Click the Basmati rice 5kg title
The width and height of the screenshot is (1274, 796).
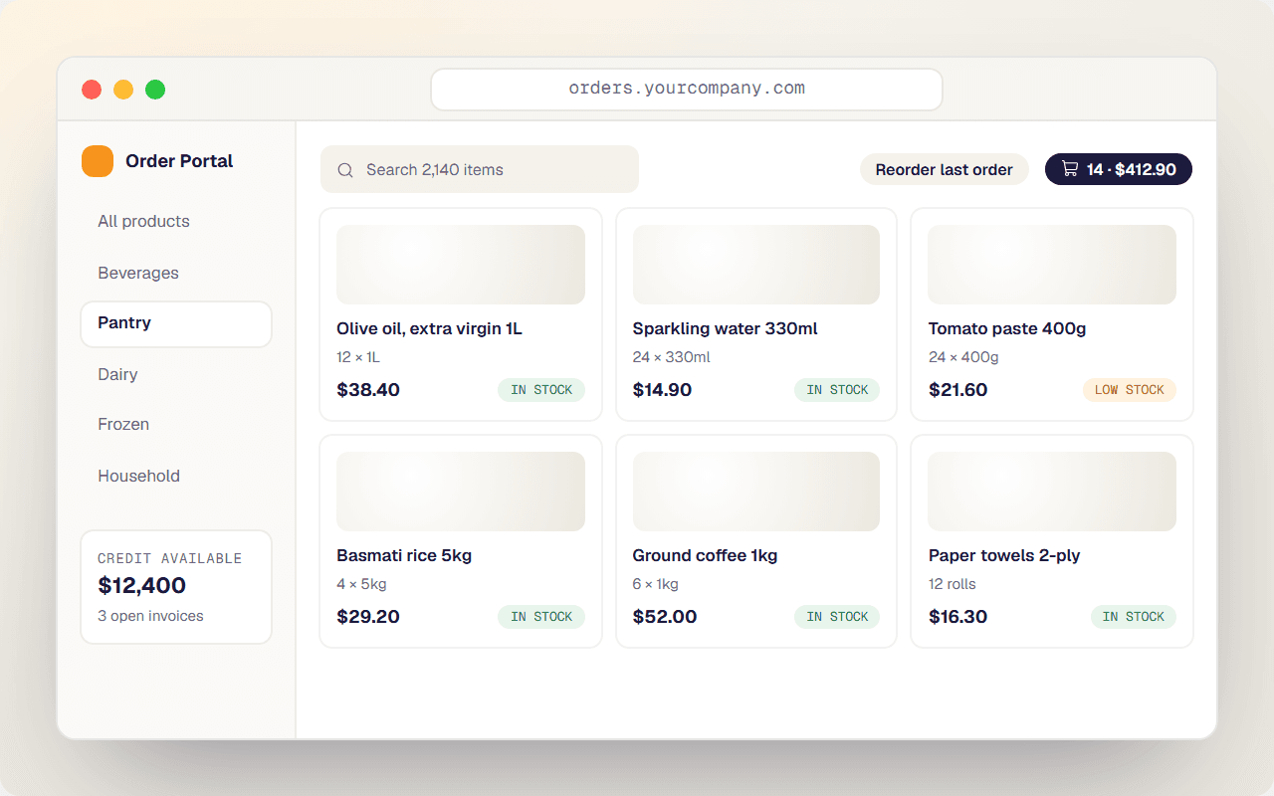(404, 555)
